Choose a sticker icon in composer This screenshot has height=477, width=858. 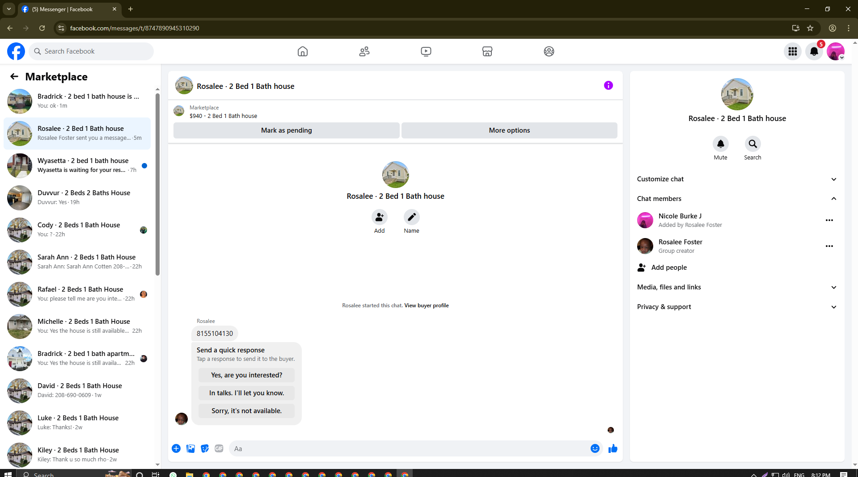coord(205,448)
